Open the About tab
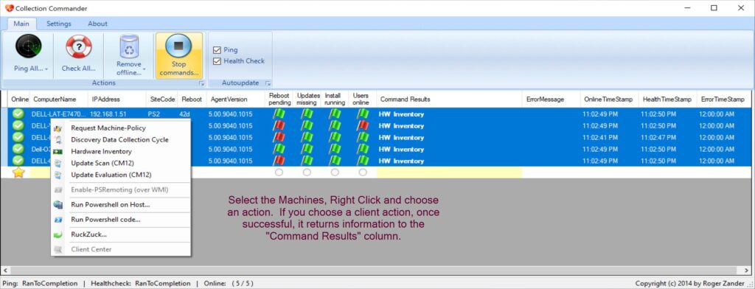 pos(97,24)
